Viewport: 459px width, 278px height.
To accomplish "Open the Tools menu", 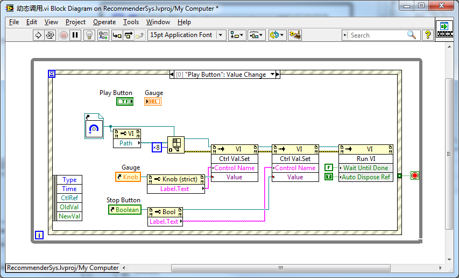I will [131, 22].
